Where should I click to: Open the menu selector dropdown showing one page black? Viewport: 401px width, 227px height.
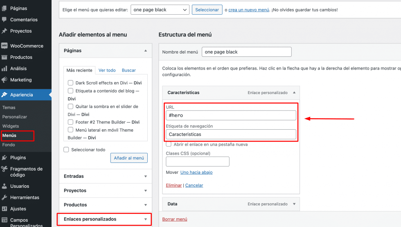160,10
